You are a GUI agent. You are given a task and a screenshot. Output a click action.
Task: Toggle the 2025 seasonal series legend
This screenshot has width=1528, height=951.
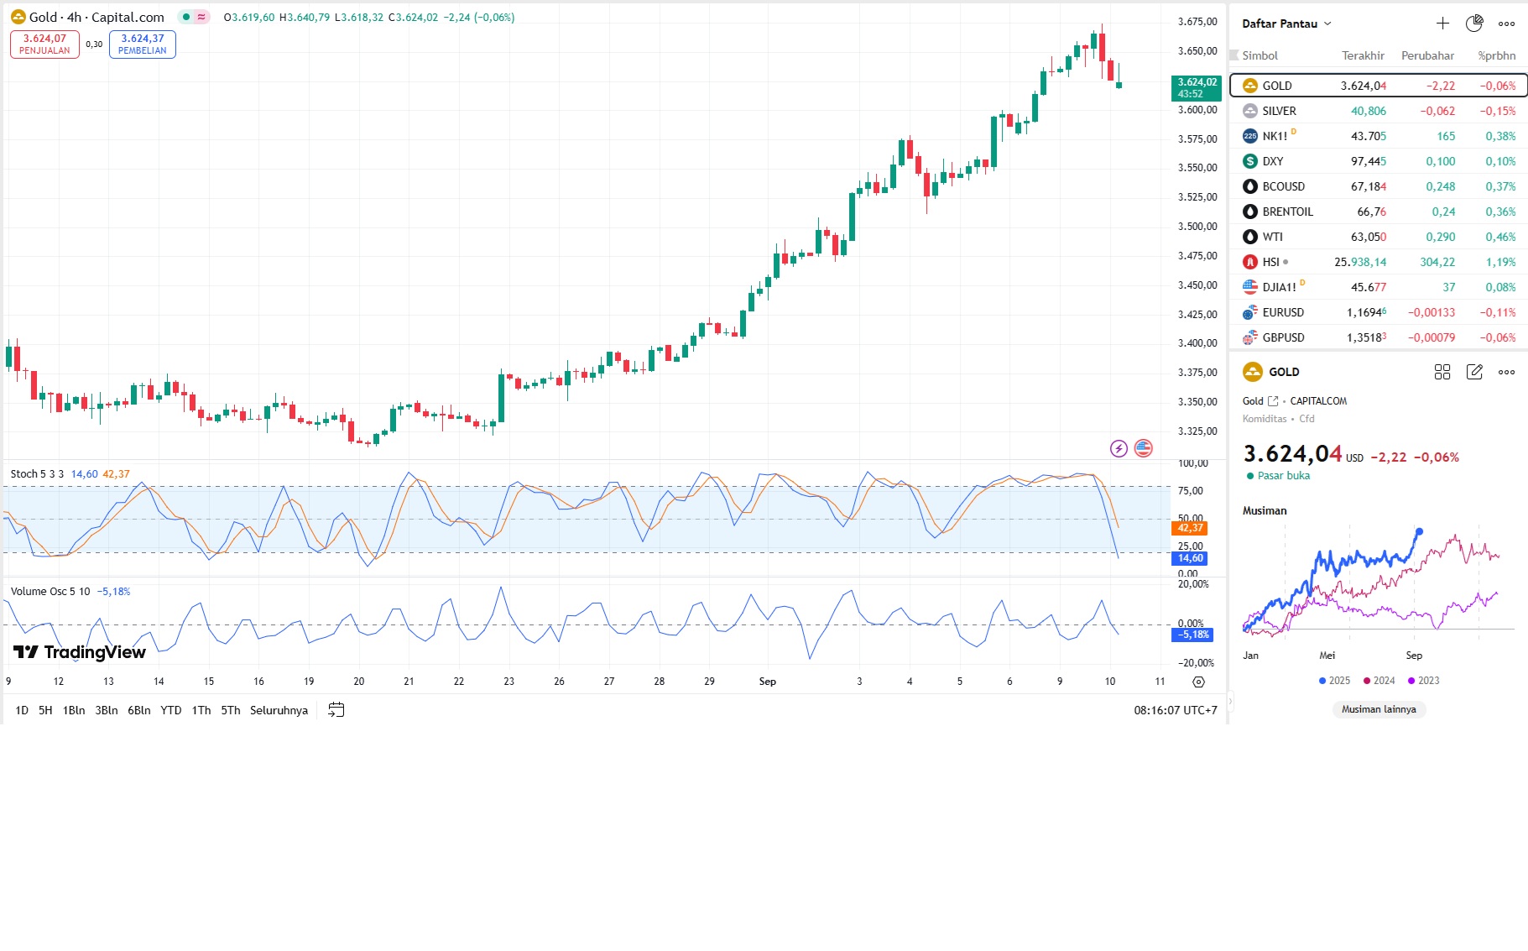[1334, 681]
